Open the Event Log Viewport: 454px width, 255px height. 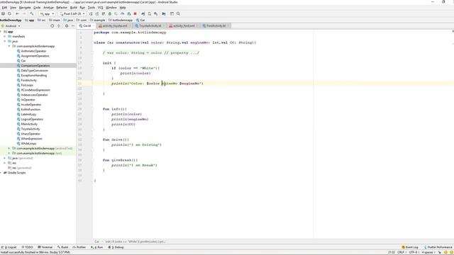click(410, 247)
